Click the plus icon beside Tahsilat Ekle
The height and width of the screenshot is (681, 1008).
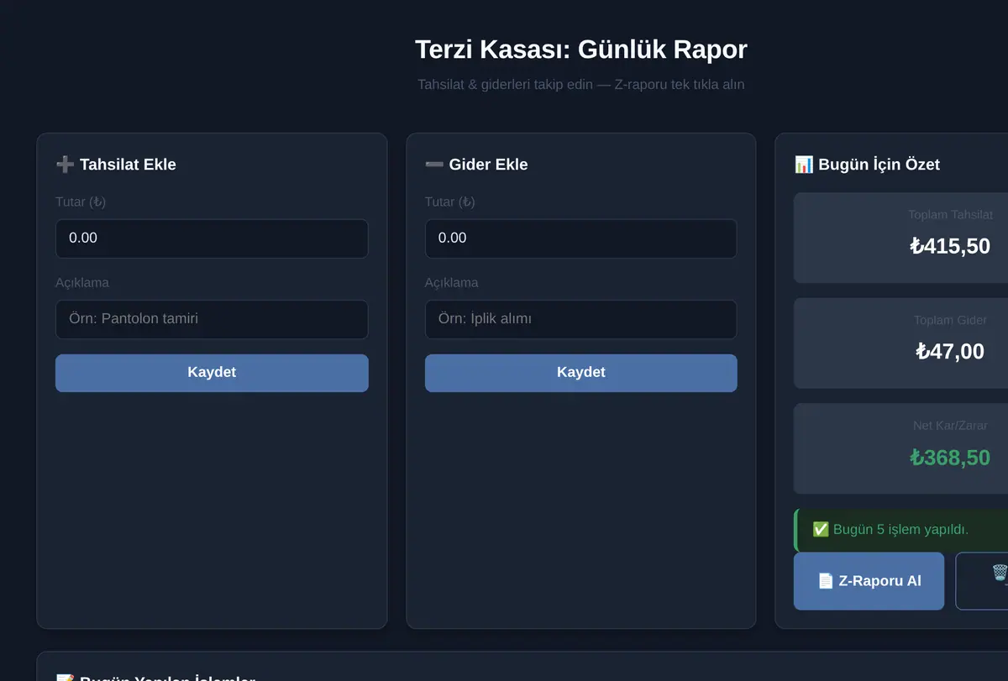[65, 165]
